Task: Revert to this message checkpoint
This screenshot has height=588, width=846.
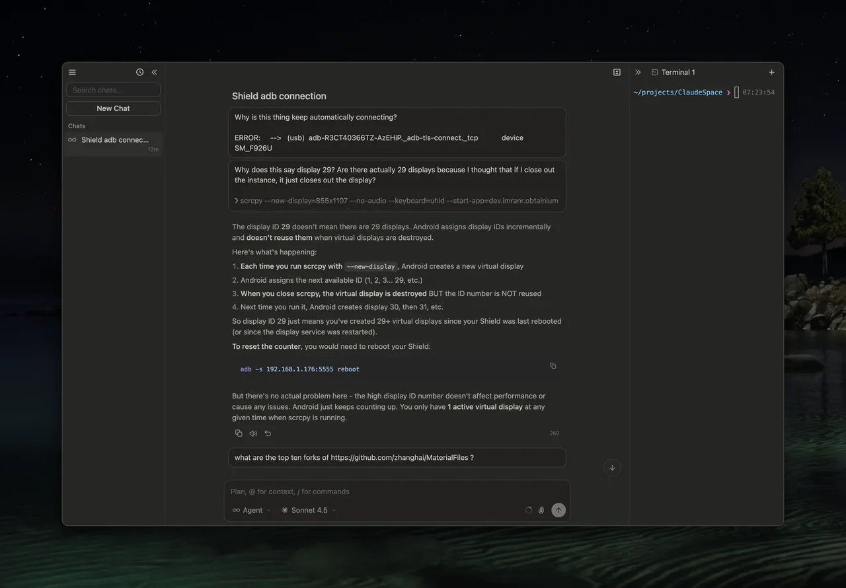Action: (x=268, y=433)
